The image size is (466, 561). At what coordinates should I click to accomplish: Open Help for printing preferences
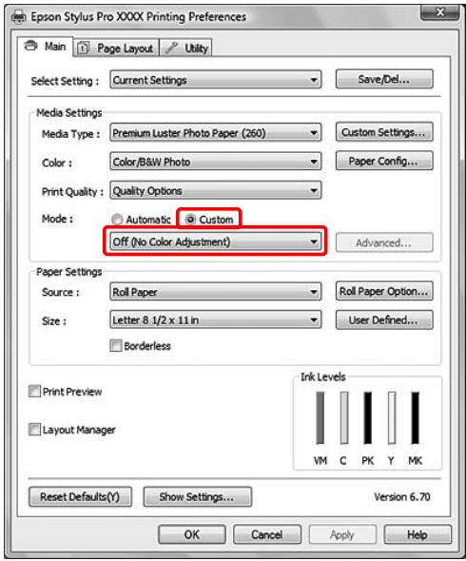pos(417,534)
